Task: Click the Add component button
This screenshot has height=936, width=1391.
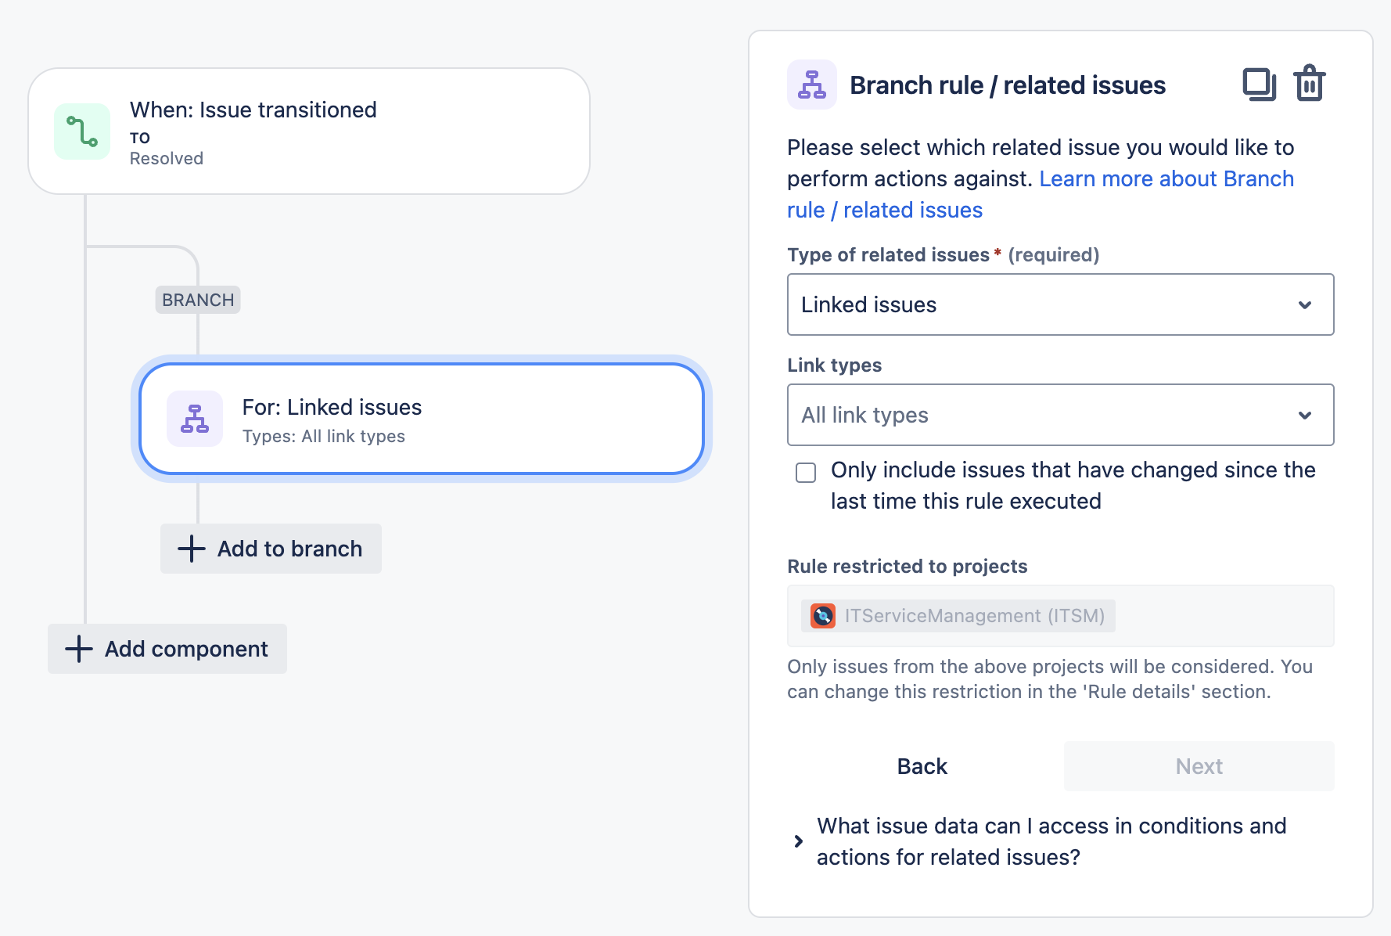Action: click(167, 649)
